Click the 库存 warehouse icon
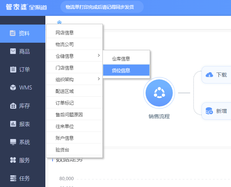 click(13, 106)
